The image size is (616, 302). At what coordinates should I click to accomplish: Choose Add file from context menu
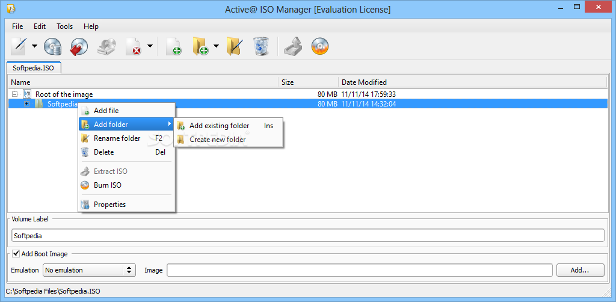[126, 111]
